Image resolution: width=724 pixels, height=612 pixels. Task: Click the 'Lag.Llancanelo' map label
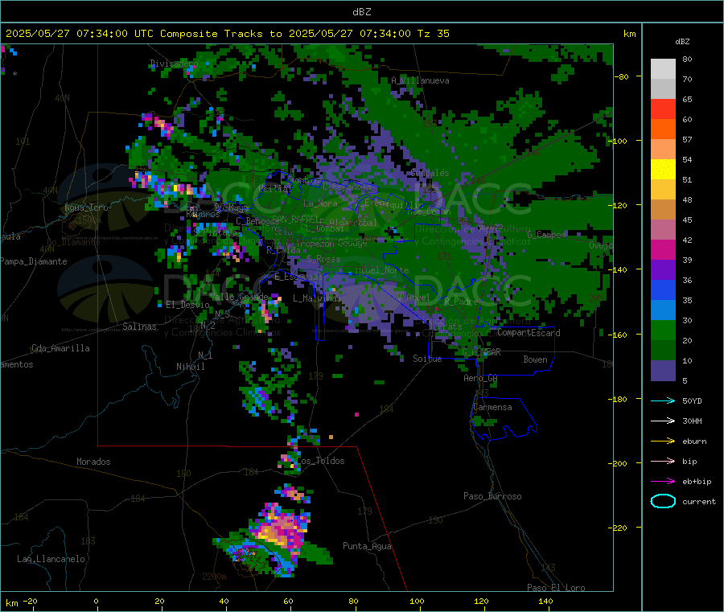click(x=51, y=560)
